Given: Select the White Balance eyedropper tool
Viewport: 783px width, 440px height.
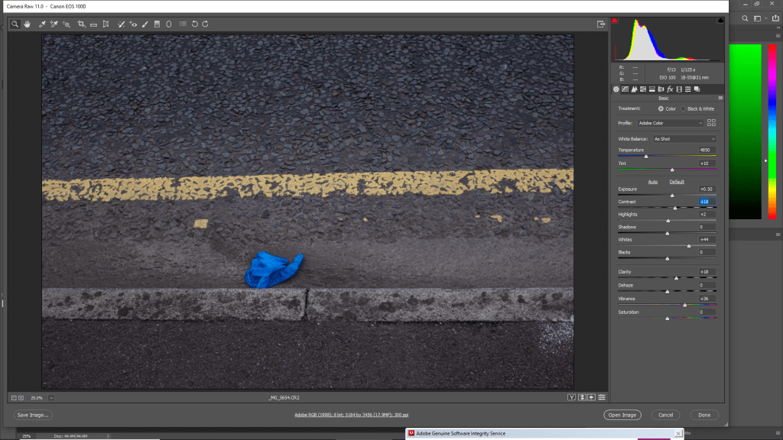Looking at the screenshot, I should 42,24.
